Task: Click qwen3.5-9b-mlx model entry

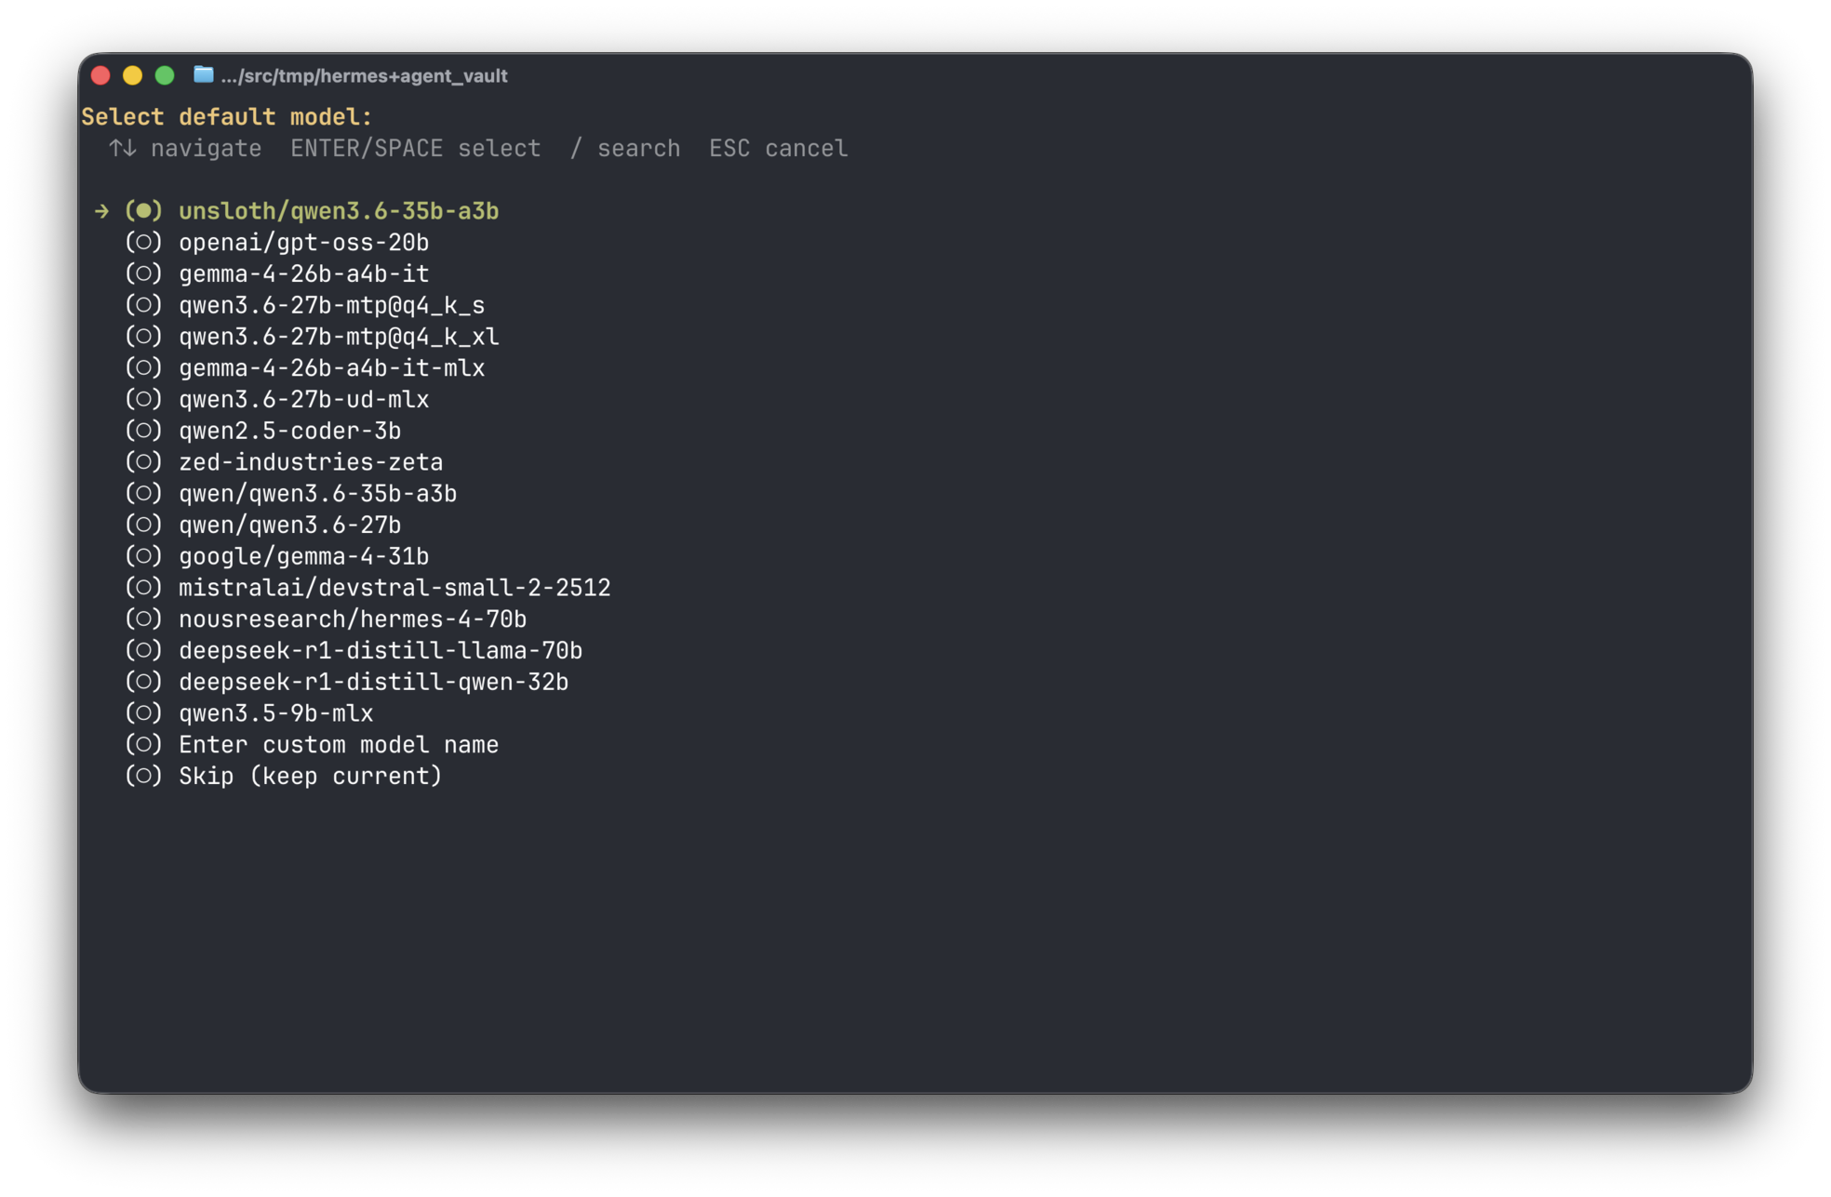Action: point(275,713)
